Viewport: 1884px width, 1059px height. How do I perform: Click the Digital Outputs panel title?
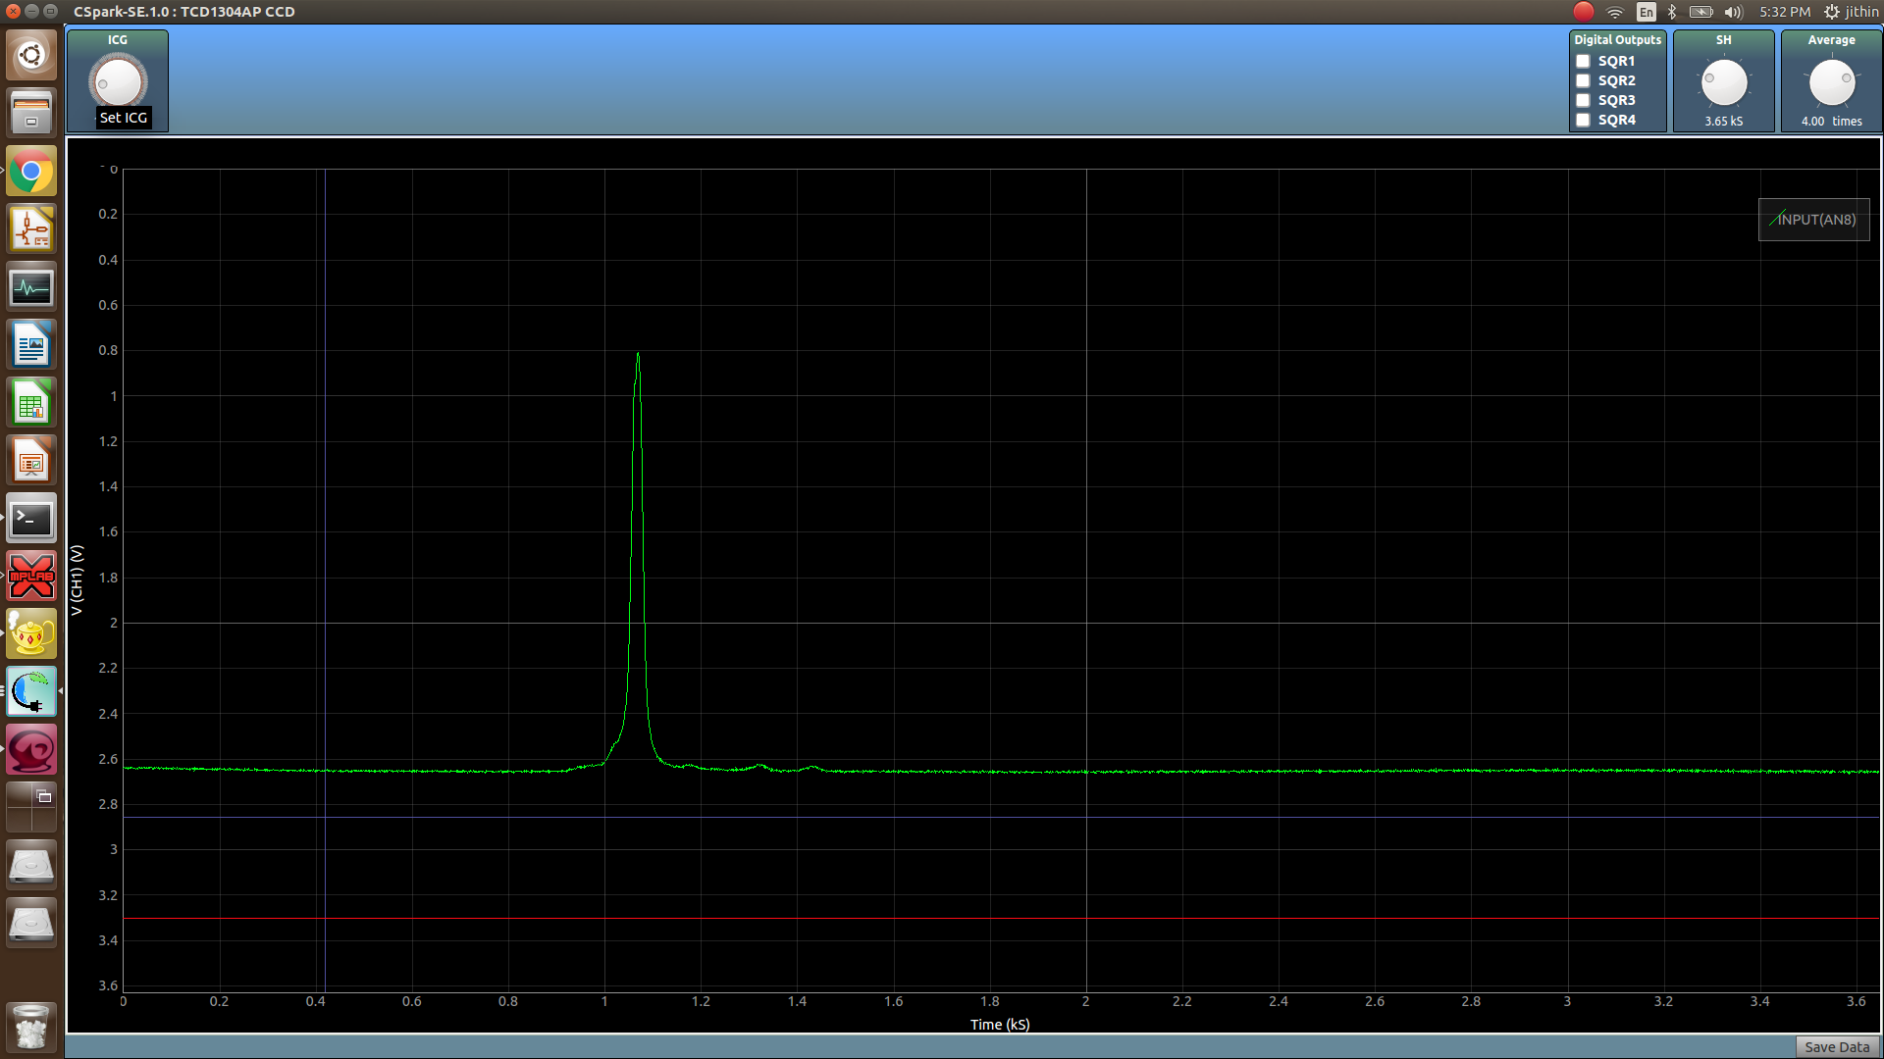1617,40
